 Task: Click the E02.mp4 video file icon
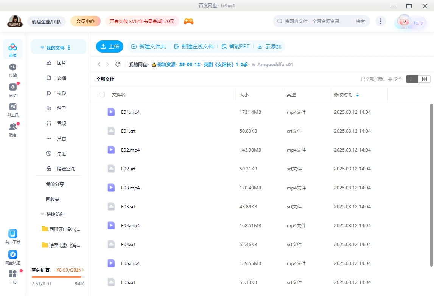pyautogui.click(x=111, y=150)
